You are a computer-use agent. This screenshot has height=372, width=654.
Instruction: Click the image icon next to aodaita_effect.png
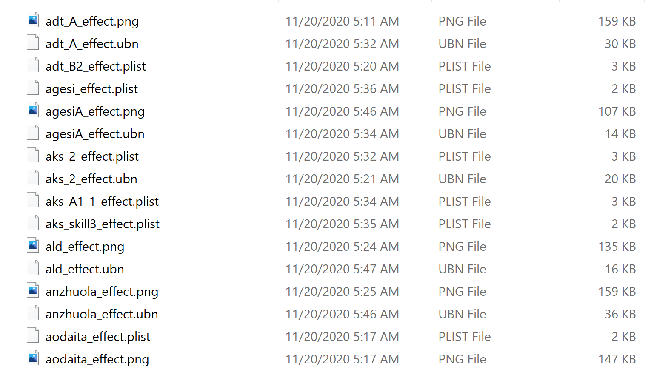click(x=33, y=358)
